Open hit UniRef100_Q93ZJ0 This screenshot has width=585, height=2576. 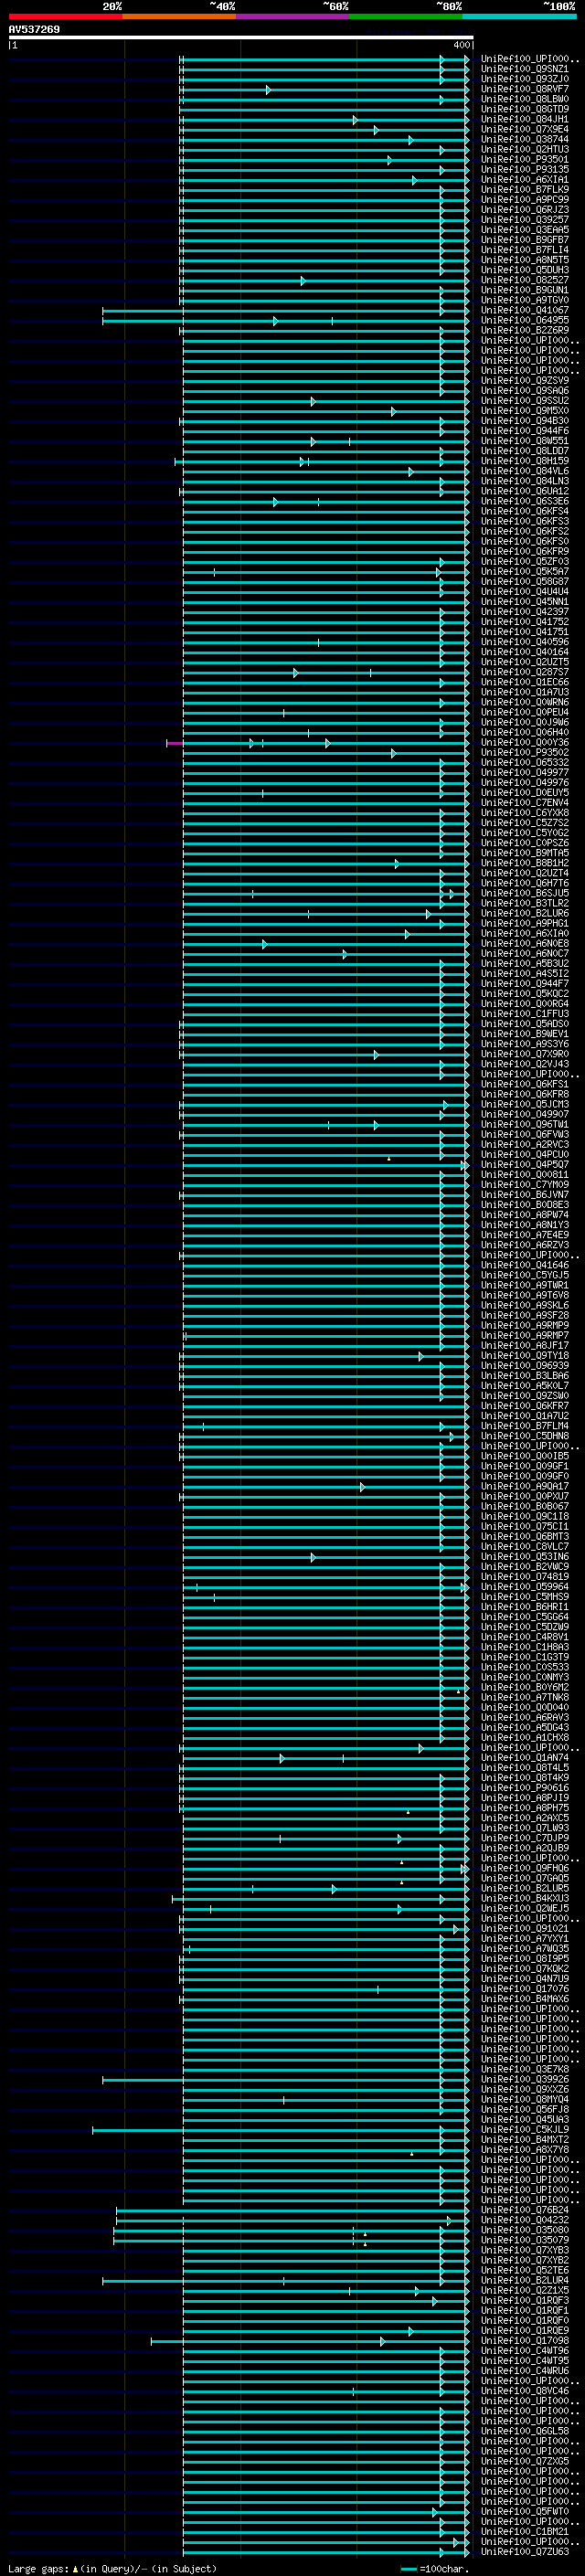click(524, 79)
